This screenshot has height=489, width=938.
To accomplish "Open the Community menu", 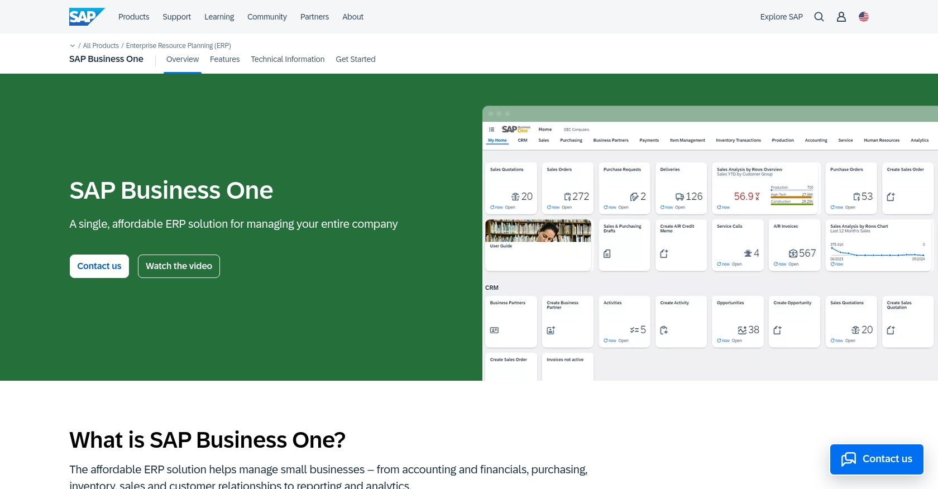I will (267, 17).
